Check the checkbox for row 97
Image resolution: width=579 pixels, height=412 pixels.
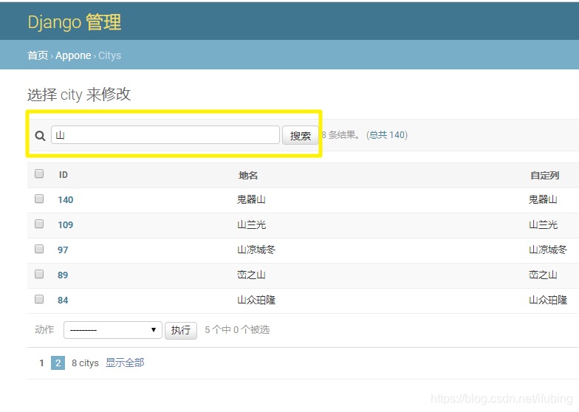39,249
